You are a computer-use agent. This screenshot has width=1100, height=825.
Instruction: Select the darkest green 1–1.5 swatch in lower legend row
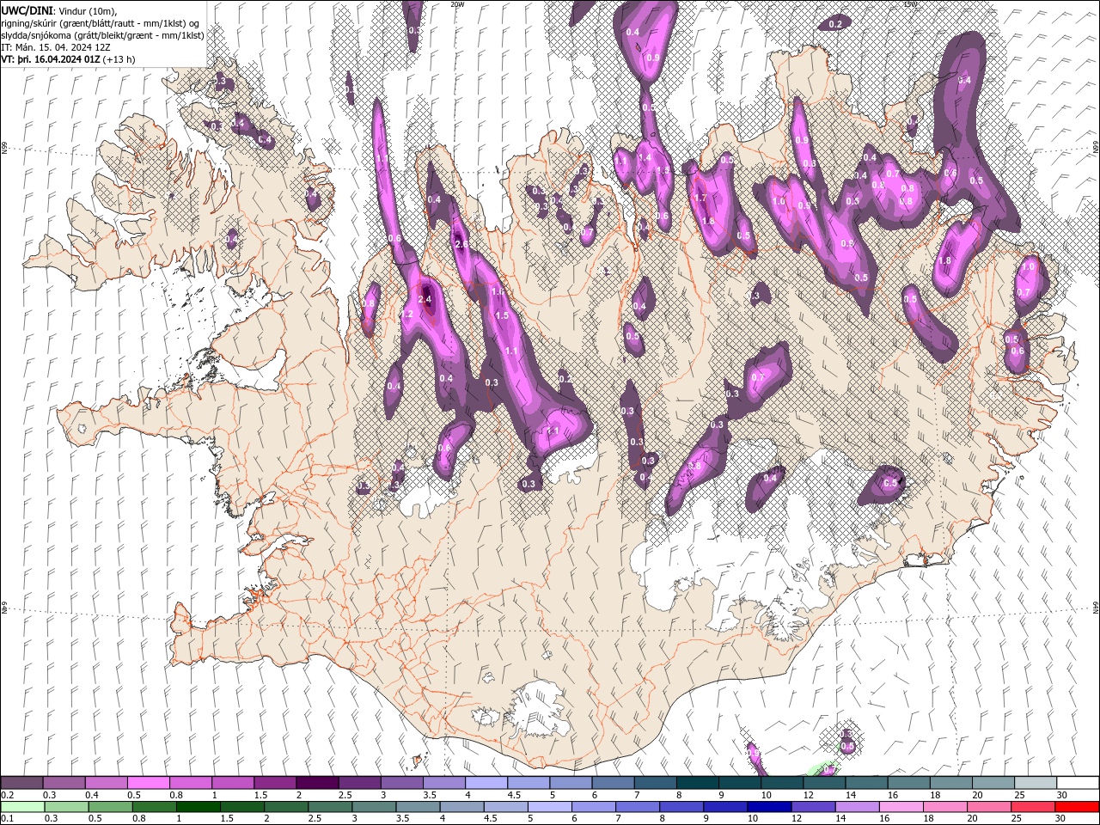[x=199, y=807]
